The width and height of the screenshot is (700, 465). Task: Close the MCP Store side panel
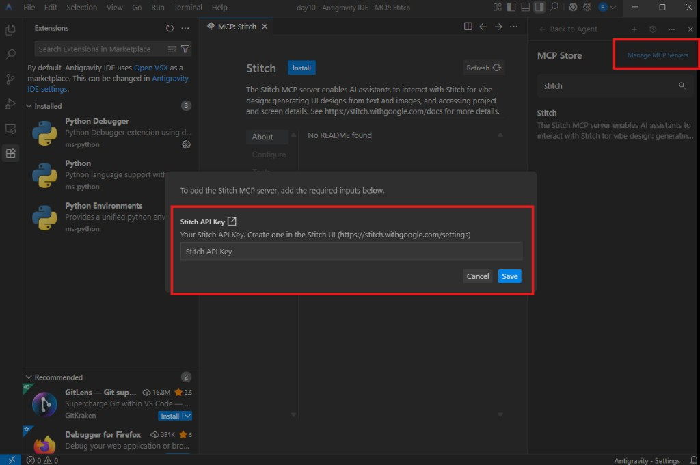[x=690, y=29]
